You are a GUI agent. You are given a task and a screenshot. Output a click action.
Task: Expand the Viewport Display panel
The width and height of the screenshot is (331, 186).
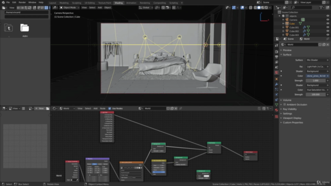pos(292,118)
